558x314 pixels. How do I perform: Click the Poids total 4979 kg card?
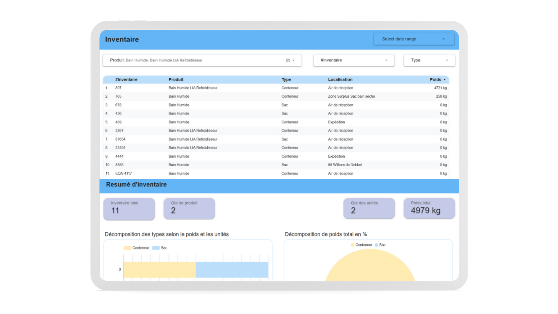click(x=429, y=208)
